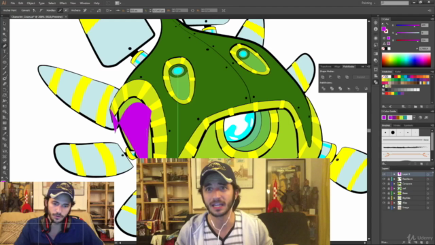This screenshot has width=435, height=245.
Task: Open the harmony rules dropdown in Color Guide
Action: coord(414,118)
